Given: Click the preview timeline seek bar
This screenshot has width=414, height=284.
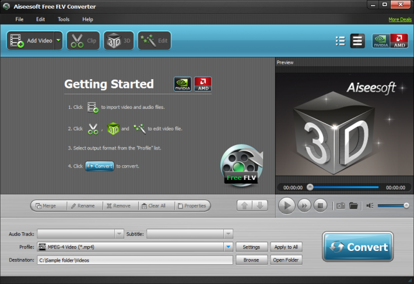Looking at the screenshot, I should (344, 187).
